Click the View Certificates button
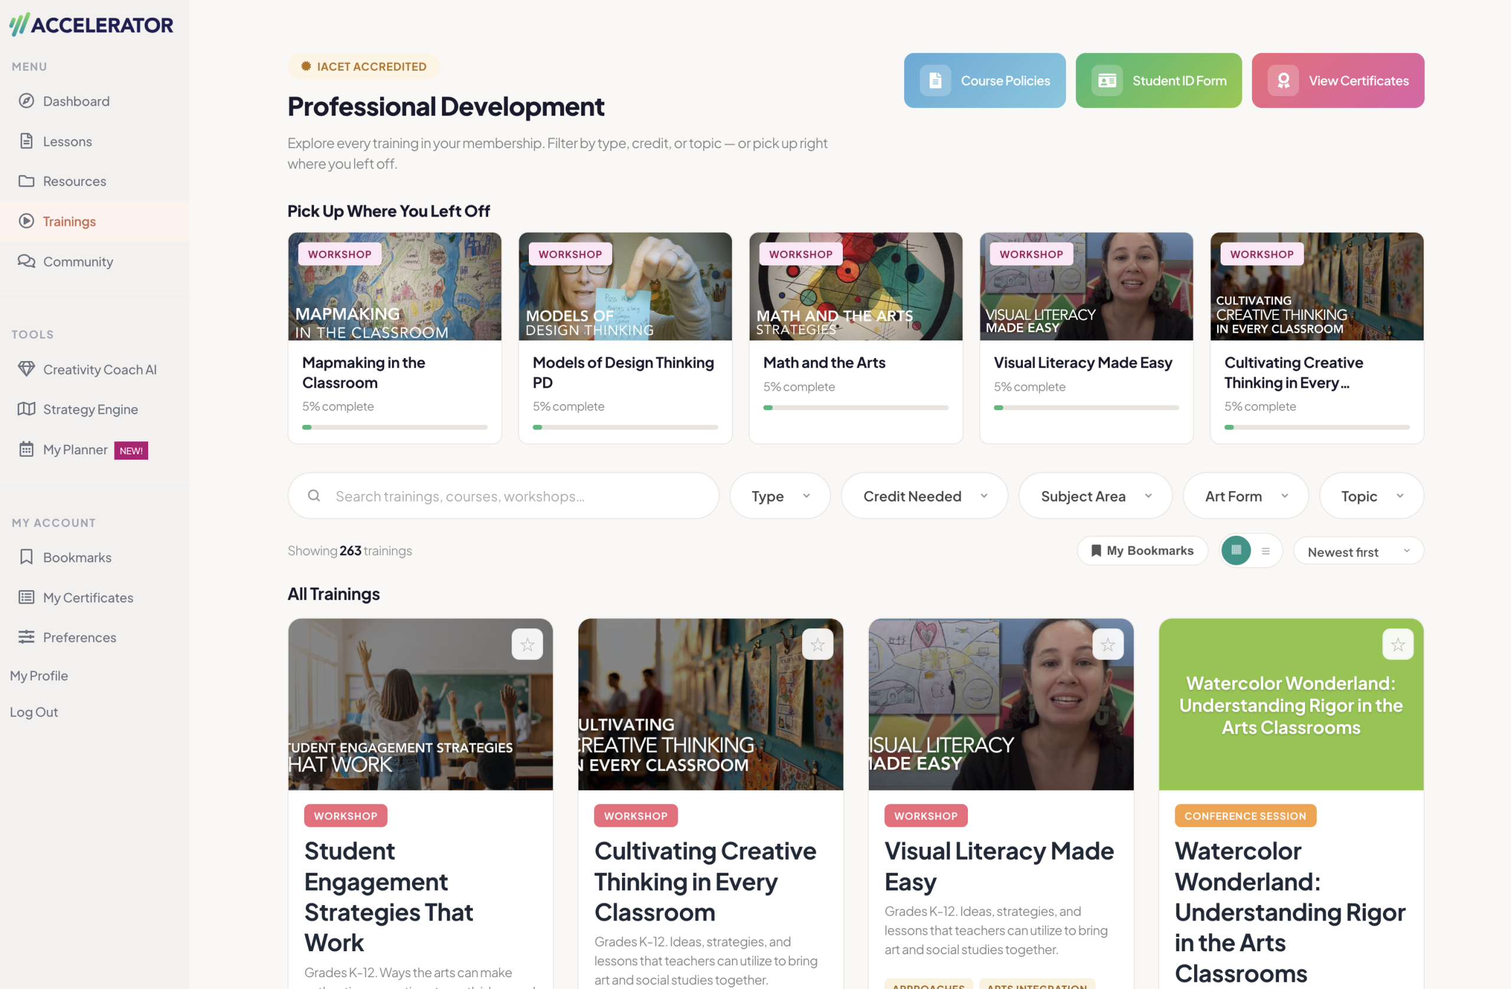Screen dimensions: 1511x989 [1337, 81]
